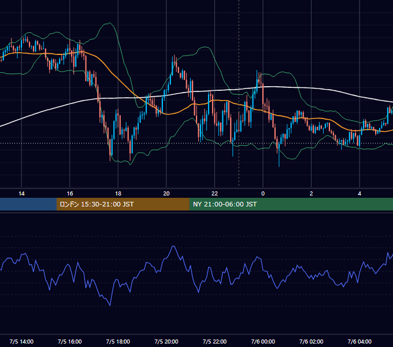This screenshot has height=347, width=393.
Task: Click the 7/5 18:00 time label
Action: click(x=118, y=341)
